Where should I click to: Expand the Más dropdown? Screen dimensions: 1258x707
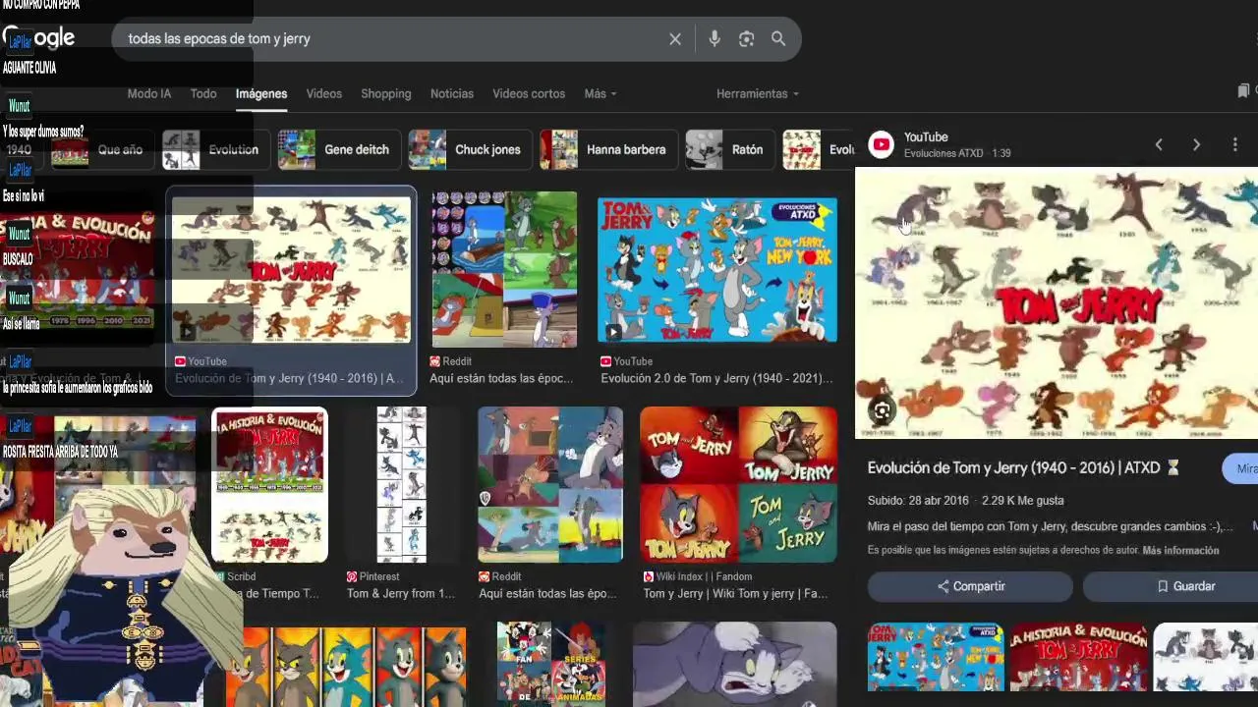pos(600,93)
